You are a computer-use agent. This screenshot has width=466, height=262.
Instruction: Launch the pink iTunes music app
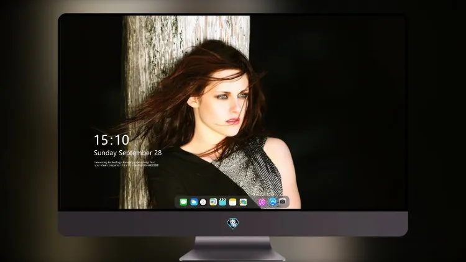[262, 202]
